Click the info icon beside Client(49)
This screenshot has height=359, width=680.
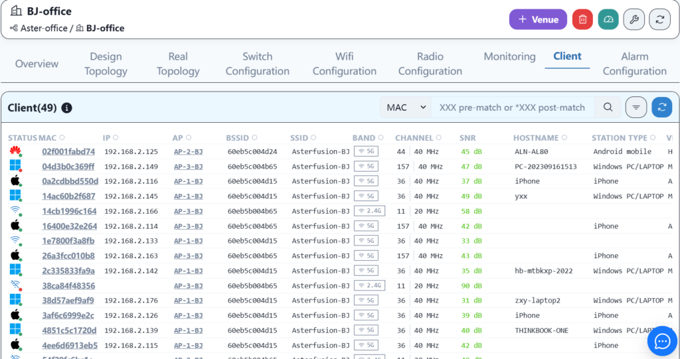(x=67, y=108)
